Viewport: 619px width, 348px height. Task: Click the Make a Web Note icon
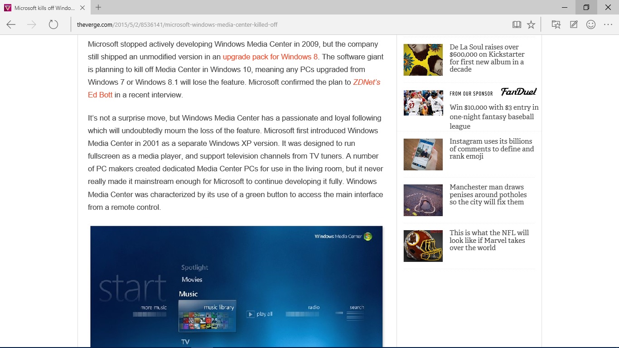[x=574, y=25]
